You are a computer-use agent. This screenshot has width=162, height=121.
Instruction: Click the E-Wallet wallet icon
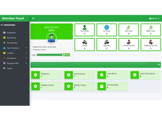[x=4, y=53]
